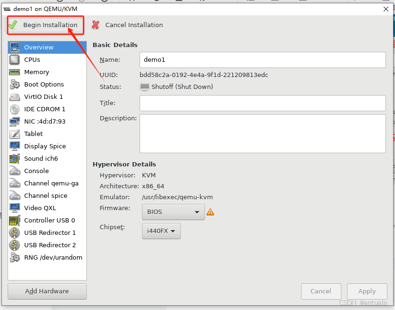Click the Video QXL monitor icon
Image resolution: width=395 pixels, height=310 pixels.
coord(15,208)
